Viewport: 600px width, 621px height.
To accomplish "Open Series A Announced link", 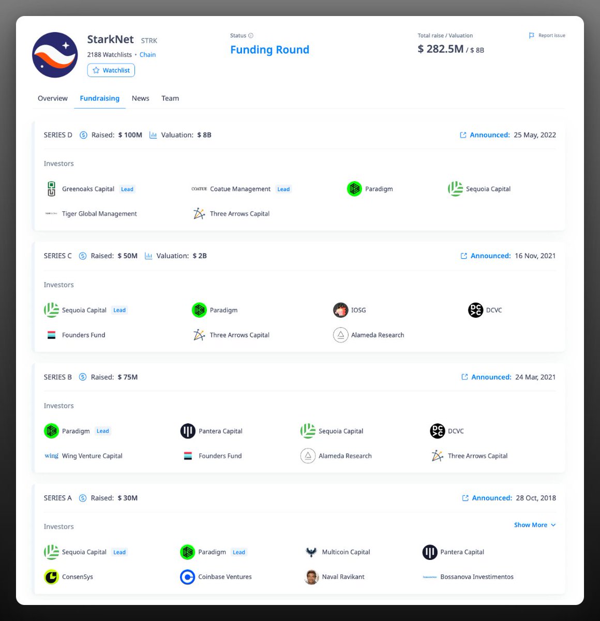I will click(492, 498).
